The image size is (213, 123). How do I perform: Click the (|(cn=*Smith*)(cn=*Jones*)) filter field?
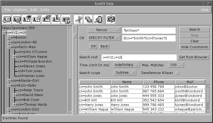click(x=149, y=38)
